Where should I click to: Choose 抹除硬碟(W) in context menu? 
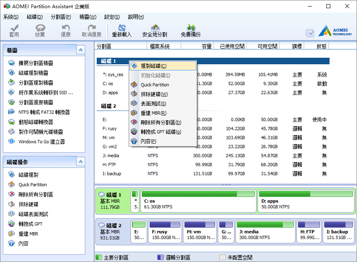163,94
